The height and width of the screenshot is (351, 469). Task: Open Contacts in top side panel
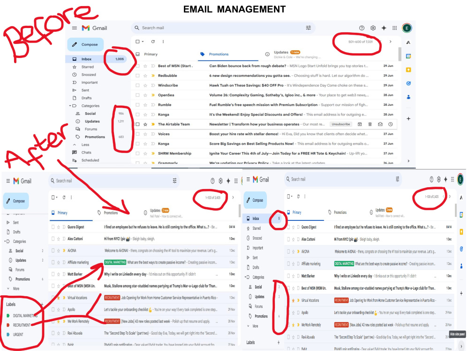(x=408, y=97)
